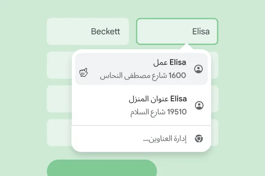The width and height of the screenshot is (265, 176).
Task: Select the عمل Elisa address suggestion
Action: pos(141,69)
